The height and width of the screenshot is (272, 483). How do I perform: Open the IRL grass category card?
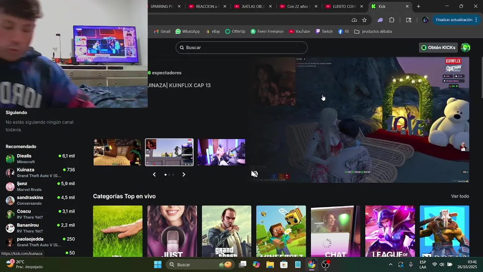118,231
